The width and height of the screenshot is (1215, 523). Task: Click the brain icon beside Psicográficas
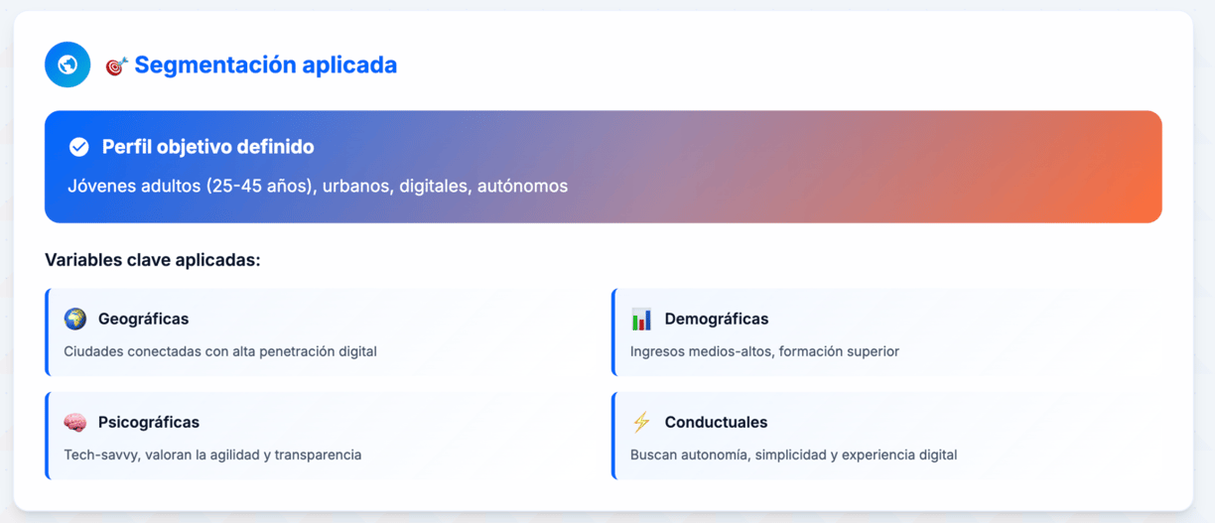pyautogui.click(x=75, y=423)
